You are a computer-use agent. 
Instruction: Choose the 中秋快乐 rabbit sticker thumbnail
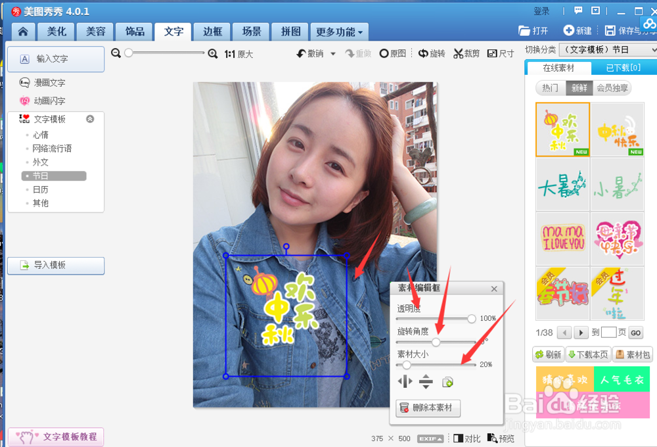click(617, 129)
